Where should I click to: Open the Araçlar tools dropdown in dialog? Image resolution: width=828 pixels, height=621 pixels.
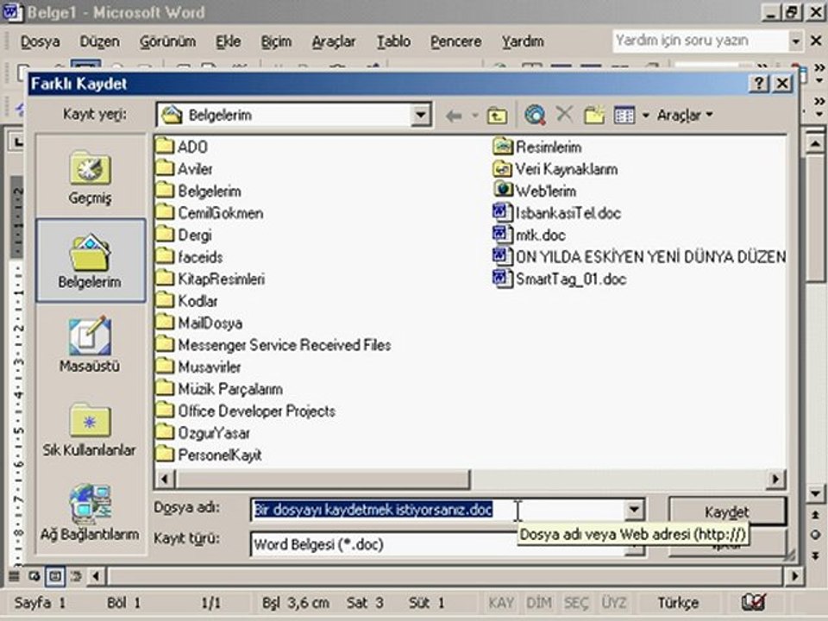[x=685, y=115]
